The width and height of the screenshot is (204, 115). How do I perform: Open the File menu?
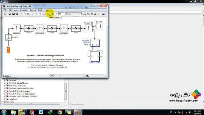(5, 10)
